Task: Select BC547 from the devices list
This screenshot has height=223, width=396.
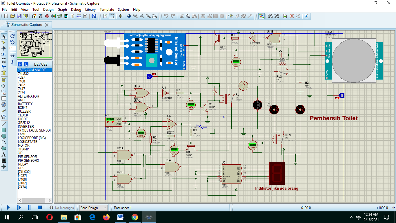Action: pyautogui.click(x=34, y=108)
